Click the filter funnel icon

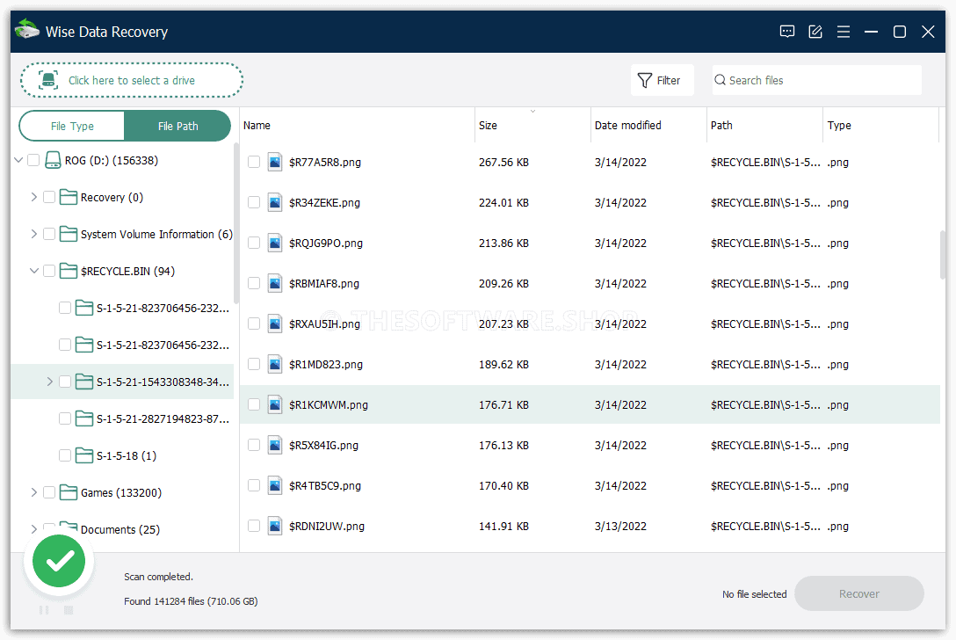point(644,81)
